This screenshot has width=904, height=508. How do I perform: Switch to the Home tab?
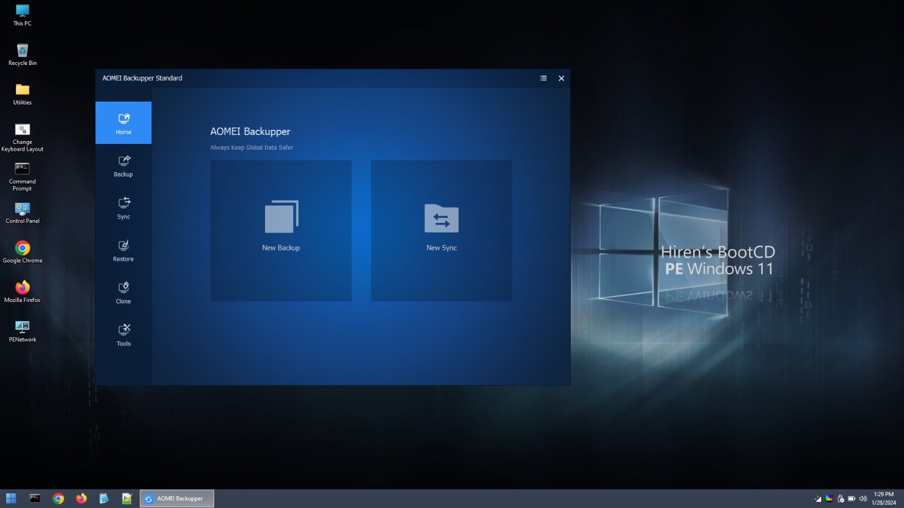123,123
